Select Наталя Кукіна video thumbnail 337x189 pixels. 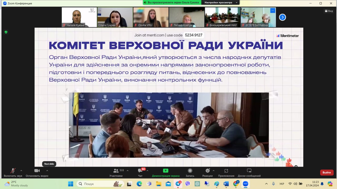click(79, 17)
